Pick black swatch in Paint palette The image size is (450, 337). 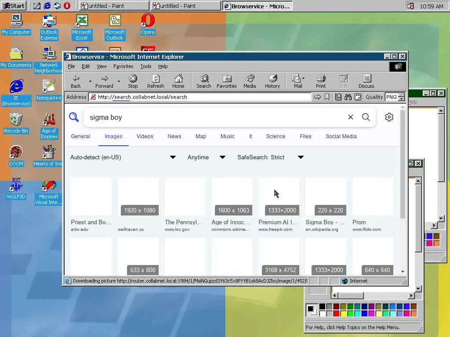(x=322, y=307)
